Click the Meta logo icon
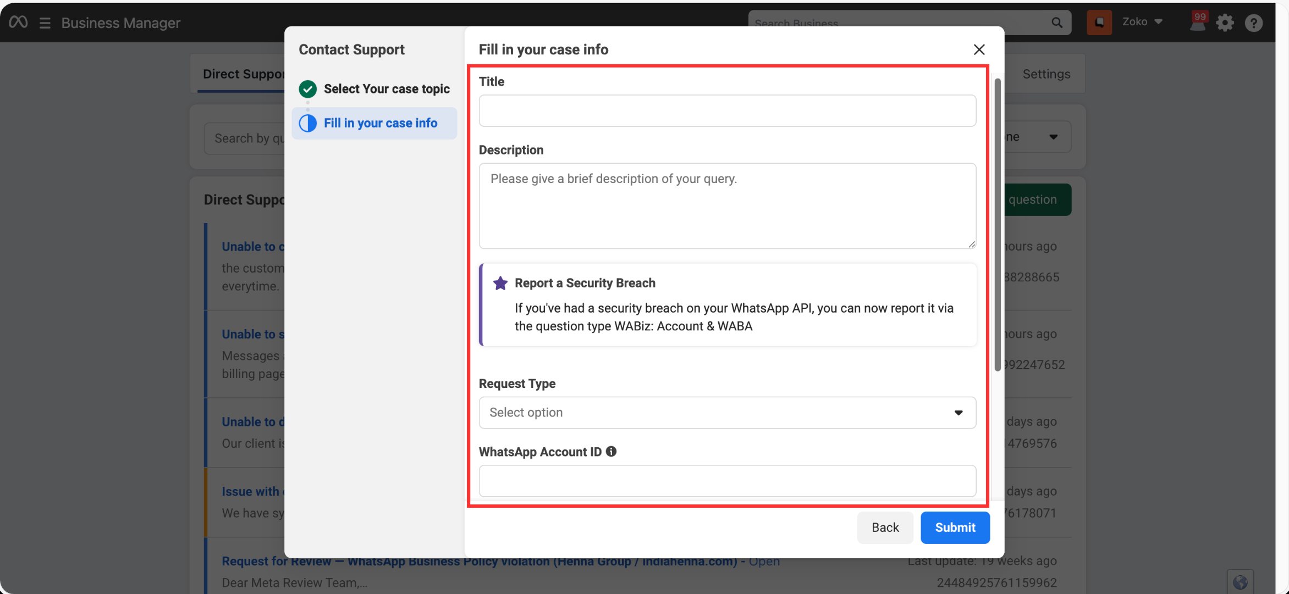Image resolution: width=1289 pixels, height=594 pixels. click(18, 22)
